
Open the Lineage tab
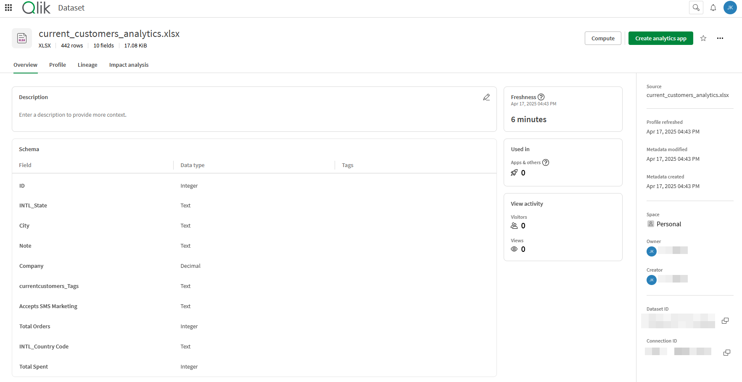point(87,65)
